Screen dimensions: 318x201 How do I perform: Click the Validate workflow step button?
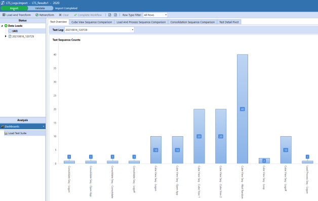(x=40, y=8)
